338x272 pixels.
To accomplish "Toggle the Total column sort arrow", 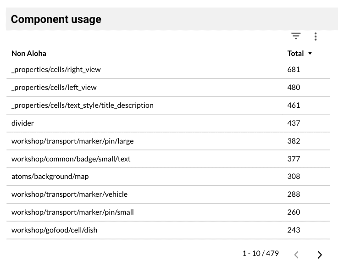I will pyautogui.click(x=310, y=54).
